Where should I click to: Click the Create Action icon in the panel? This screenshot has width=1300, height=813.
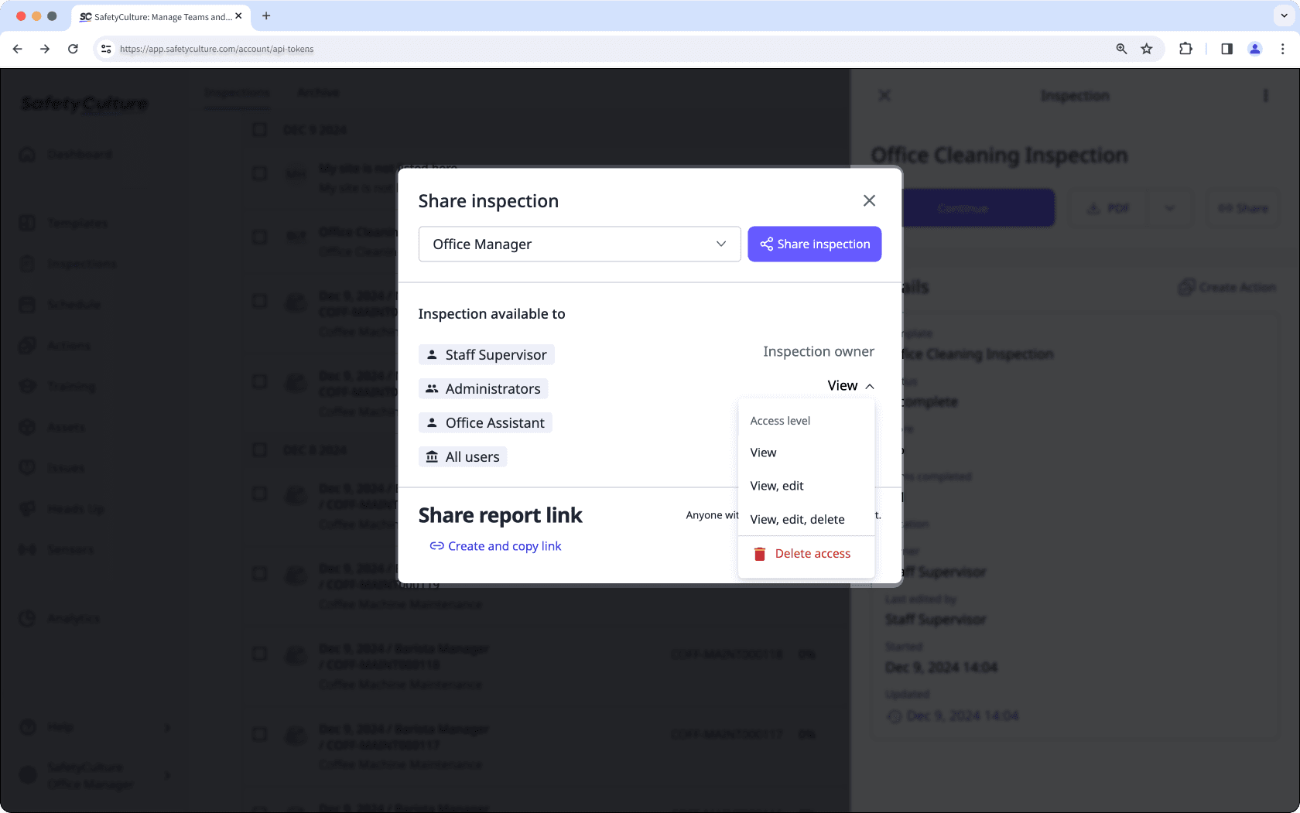1186,287
